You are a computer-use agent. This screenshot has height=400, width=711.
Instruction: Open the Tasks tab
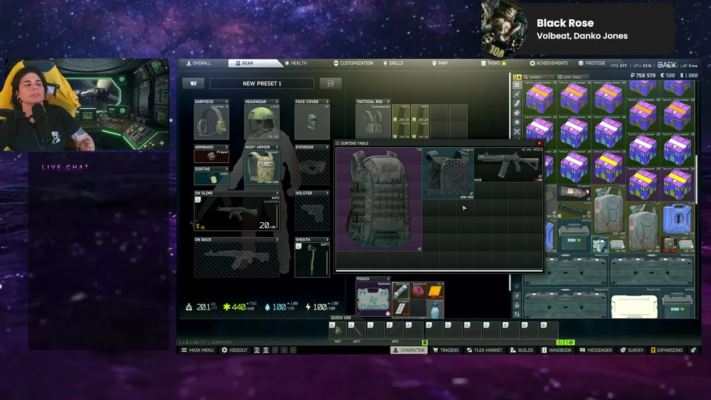click(x=494, y=63)
